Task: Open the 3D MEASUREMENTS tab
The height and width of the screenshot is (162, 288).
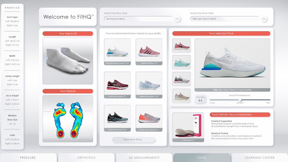Action: (144, 158)
